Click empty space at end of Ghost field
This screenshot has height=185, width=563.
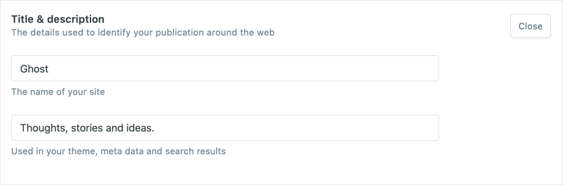coord(368,69)
